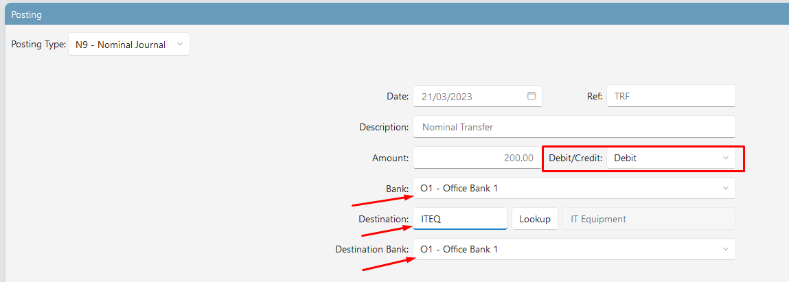Click the chevron arrow of the Destination Bank selector

point(726,249)
